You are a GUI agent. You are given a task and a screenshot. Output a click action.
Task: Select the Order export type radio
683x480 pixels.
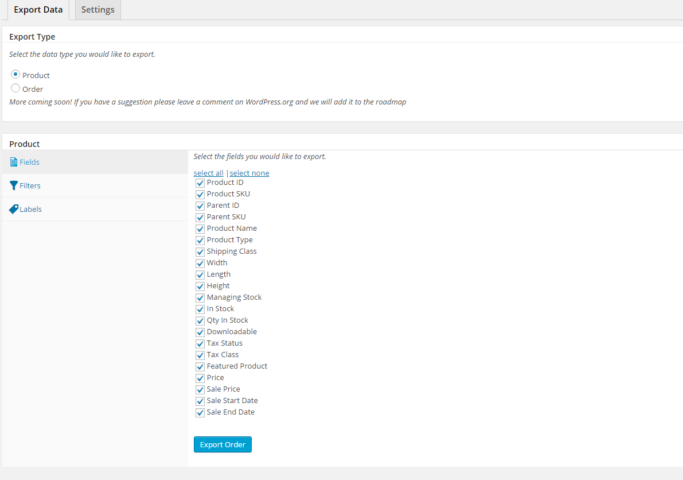tap(15, 88)
